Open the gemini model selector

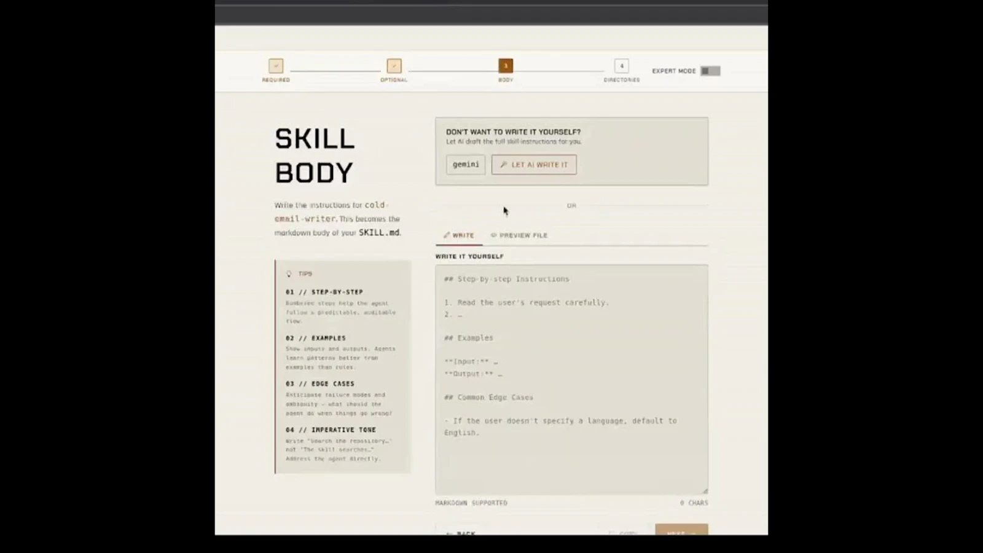[x=466, y=165]
